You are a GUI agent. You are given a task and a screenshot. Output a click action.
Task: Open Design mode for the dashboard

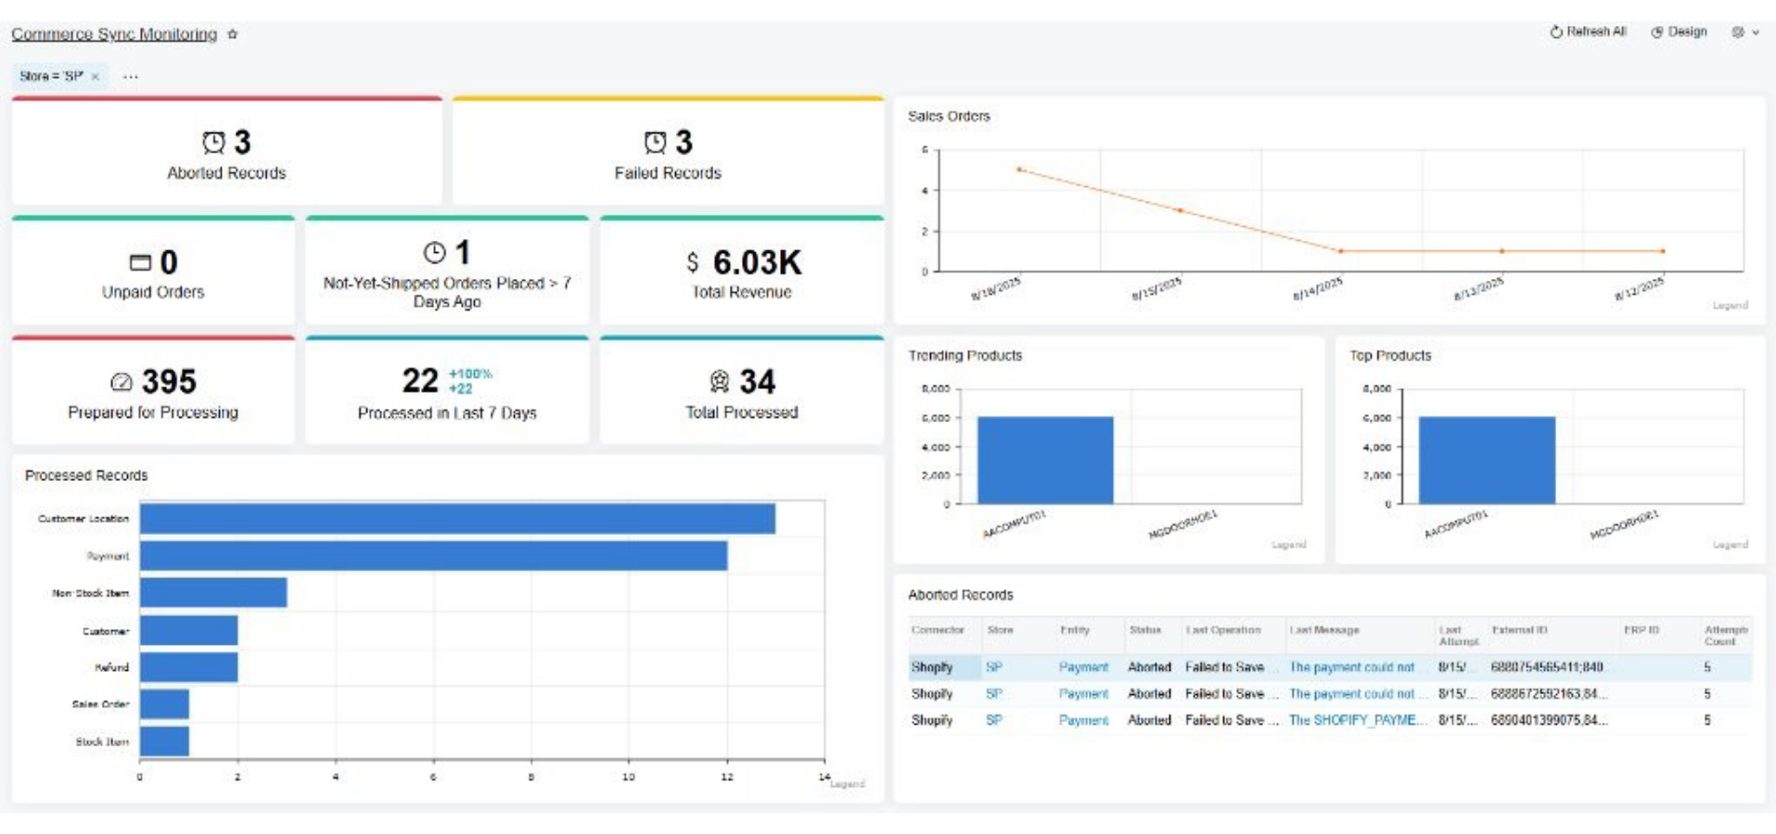coord(1679,32)
